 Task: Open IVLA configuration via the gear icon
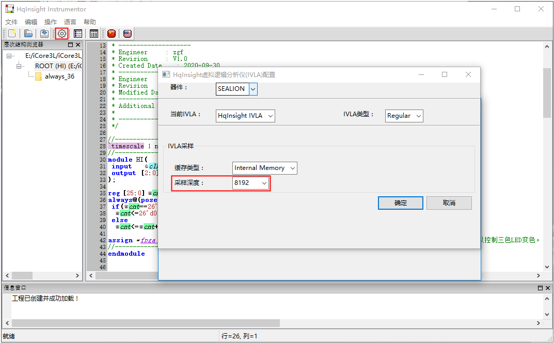[62, 34]
